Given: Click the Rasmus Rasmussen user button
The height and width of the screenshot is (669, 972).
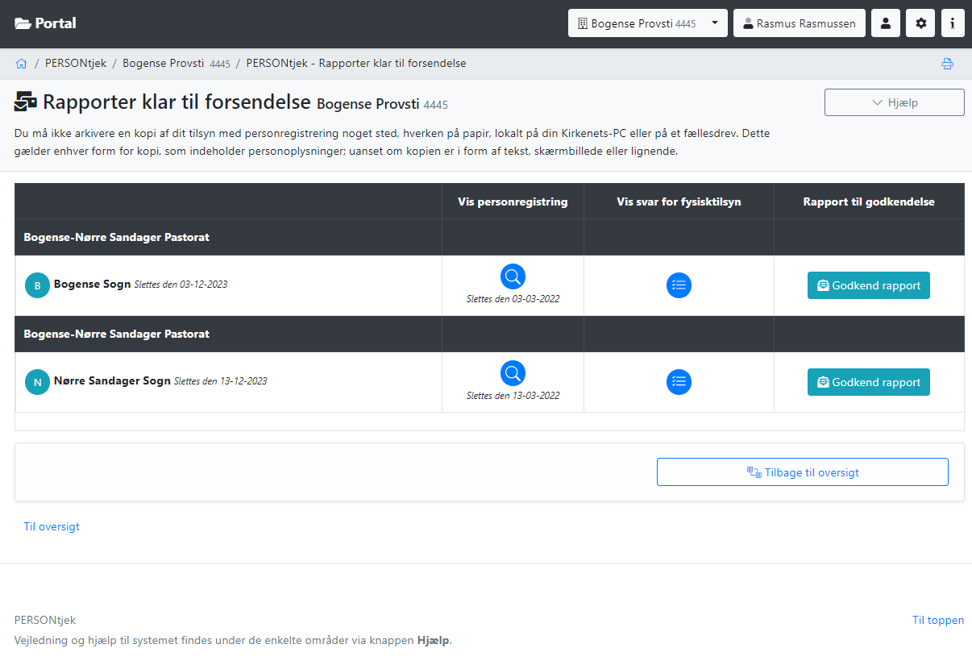Looking at the screenshot, I should pos(800,23).
